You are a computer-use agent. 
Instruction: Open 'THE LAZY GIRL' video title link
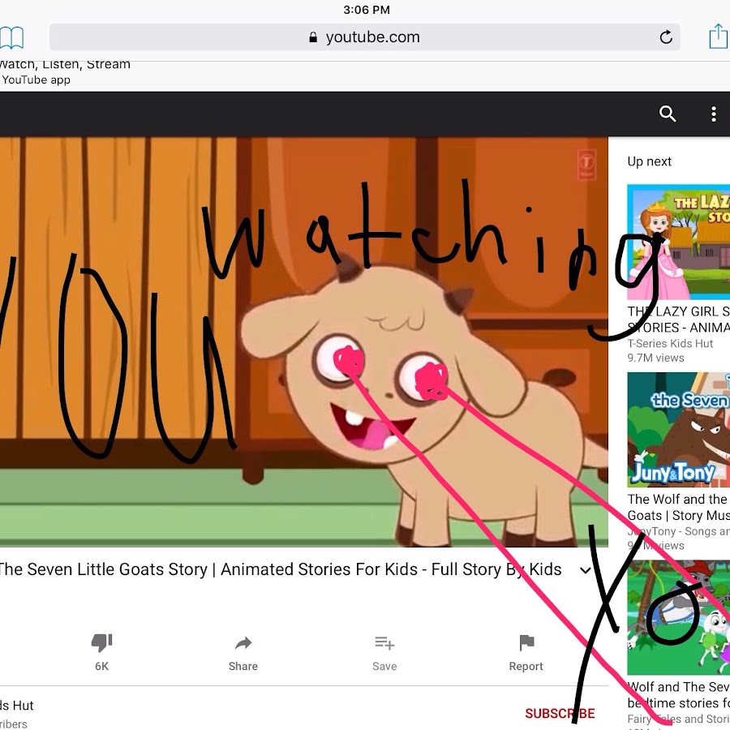(x=678, y=320)
